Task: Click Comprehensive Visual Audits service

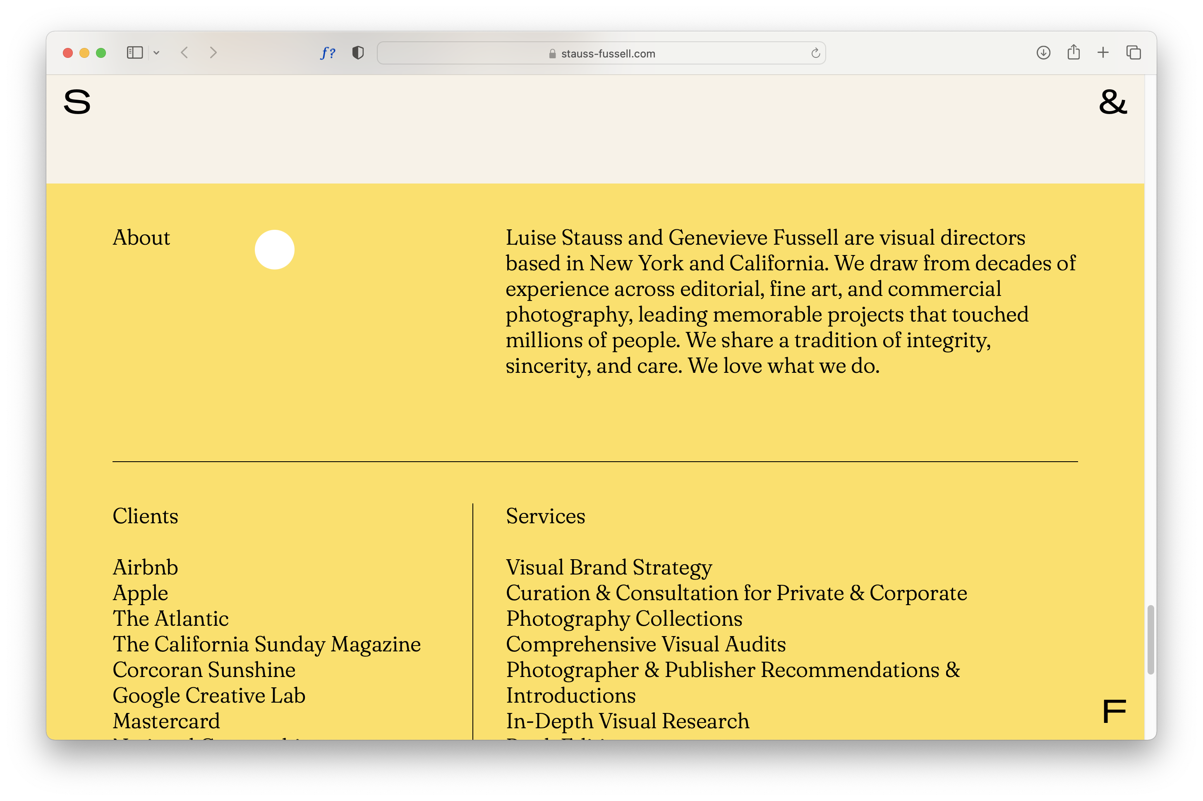Action: click(x=645, y=644)
